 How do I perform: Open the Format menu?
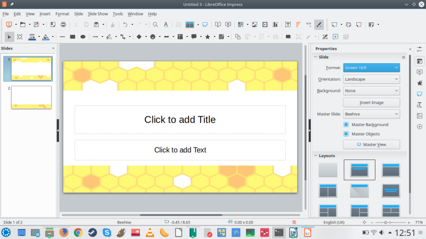pyautogui.click(x=62, y=13)
